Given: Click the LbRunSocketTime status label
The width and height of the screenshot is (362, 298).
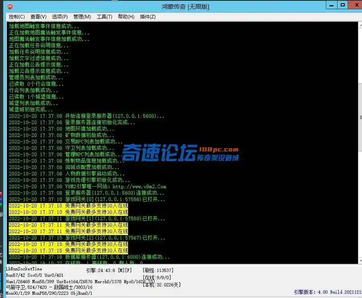Looking at the screenshot, I should (x=24, y=269).
